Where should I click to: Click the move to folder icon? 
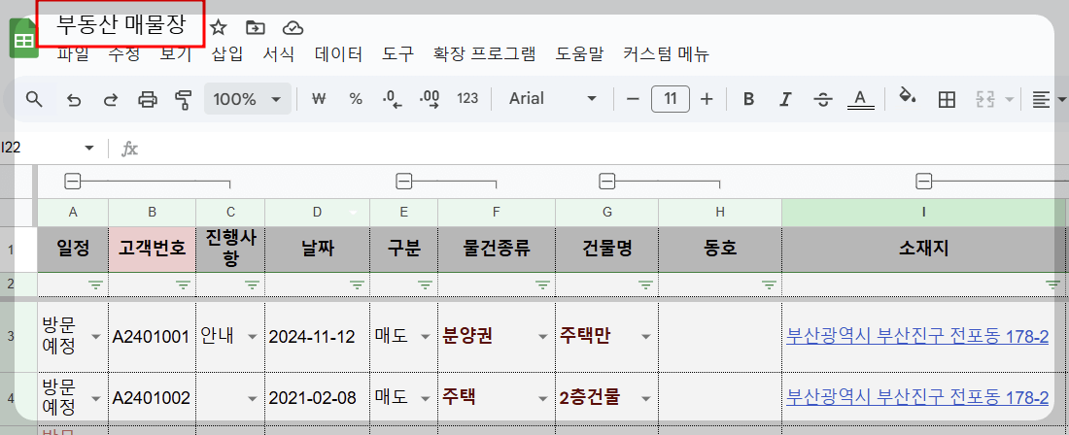coord(255,28)
